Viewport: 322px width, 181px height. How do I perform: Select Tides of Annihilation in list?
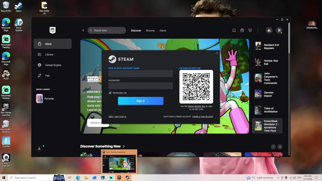coord(267,110)
